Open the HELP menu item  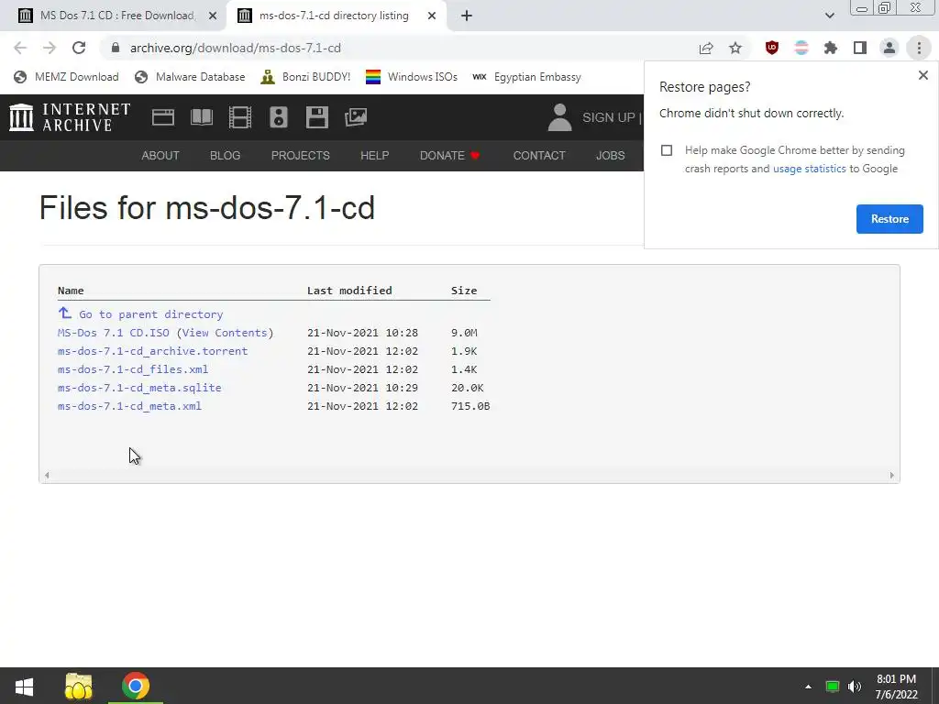click(x=375, y=156)
